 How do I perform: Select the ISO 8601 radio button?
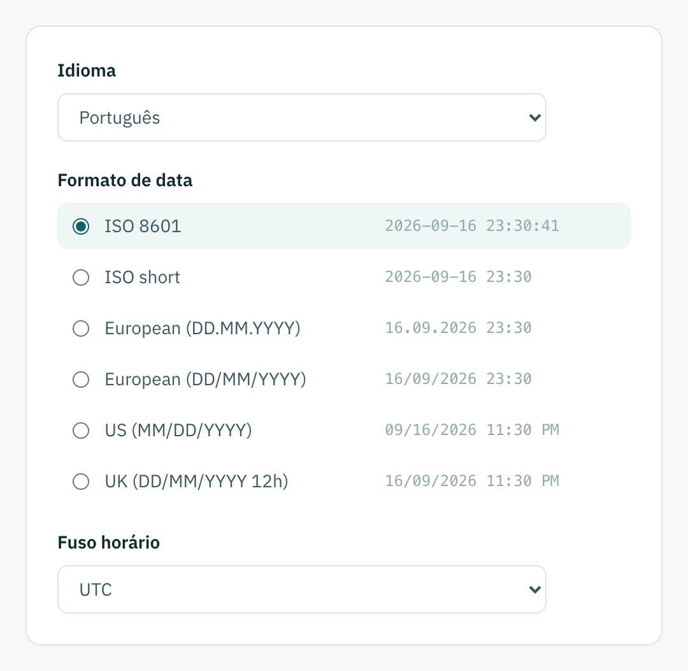coord(81,226)
